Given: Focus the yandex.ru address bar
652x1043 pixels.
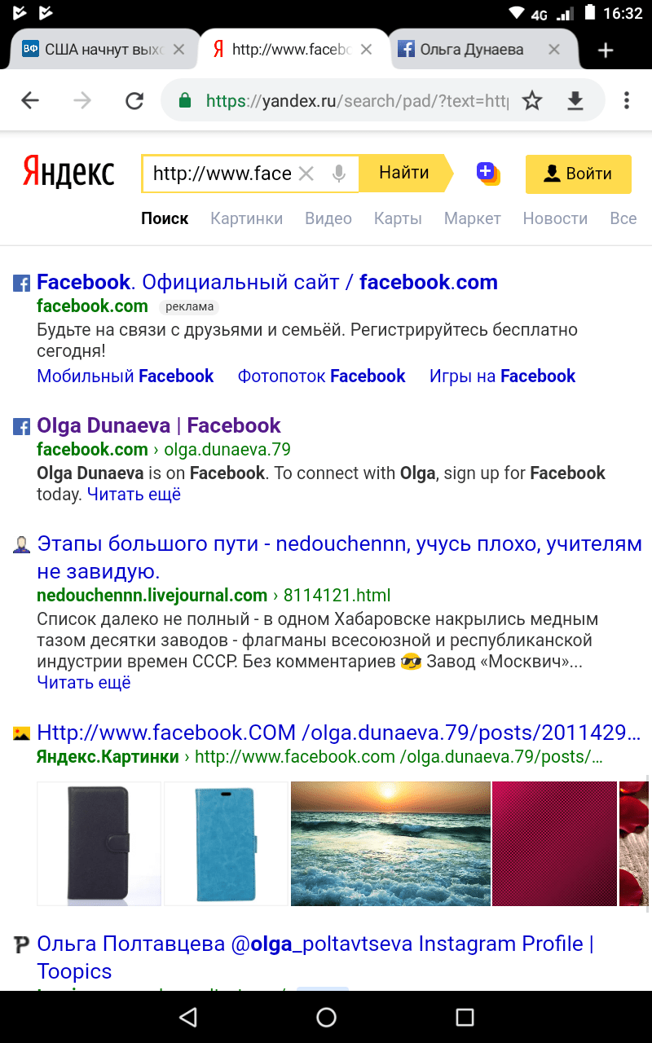Looking at the screenshot, I should [x=357, y=100].
